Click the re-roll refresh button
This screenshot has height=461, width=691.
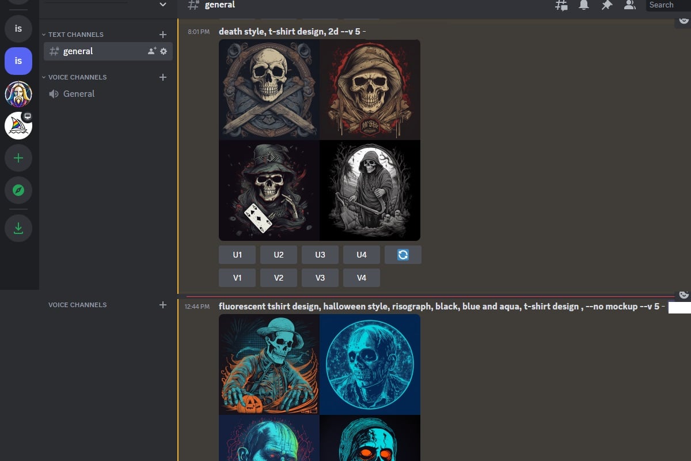click(403, 255)
